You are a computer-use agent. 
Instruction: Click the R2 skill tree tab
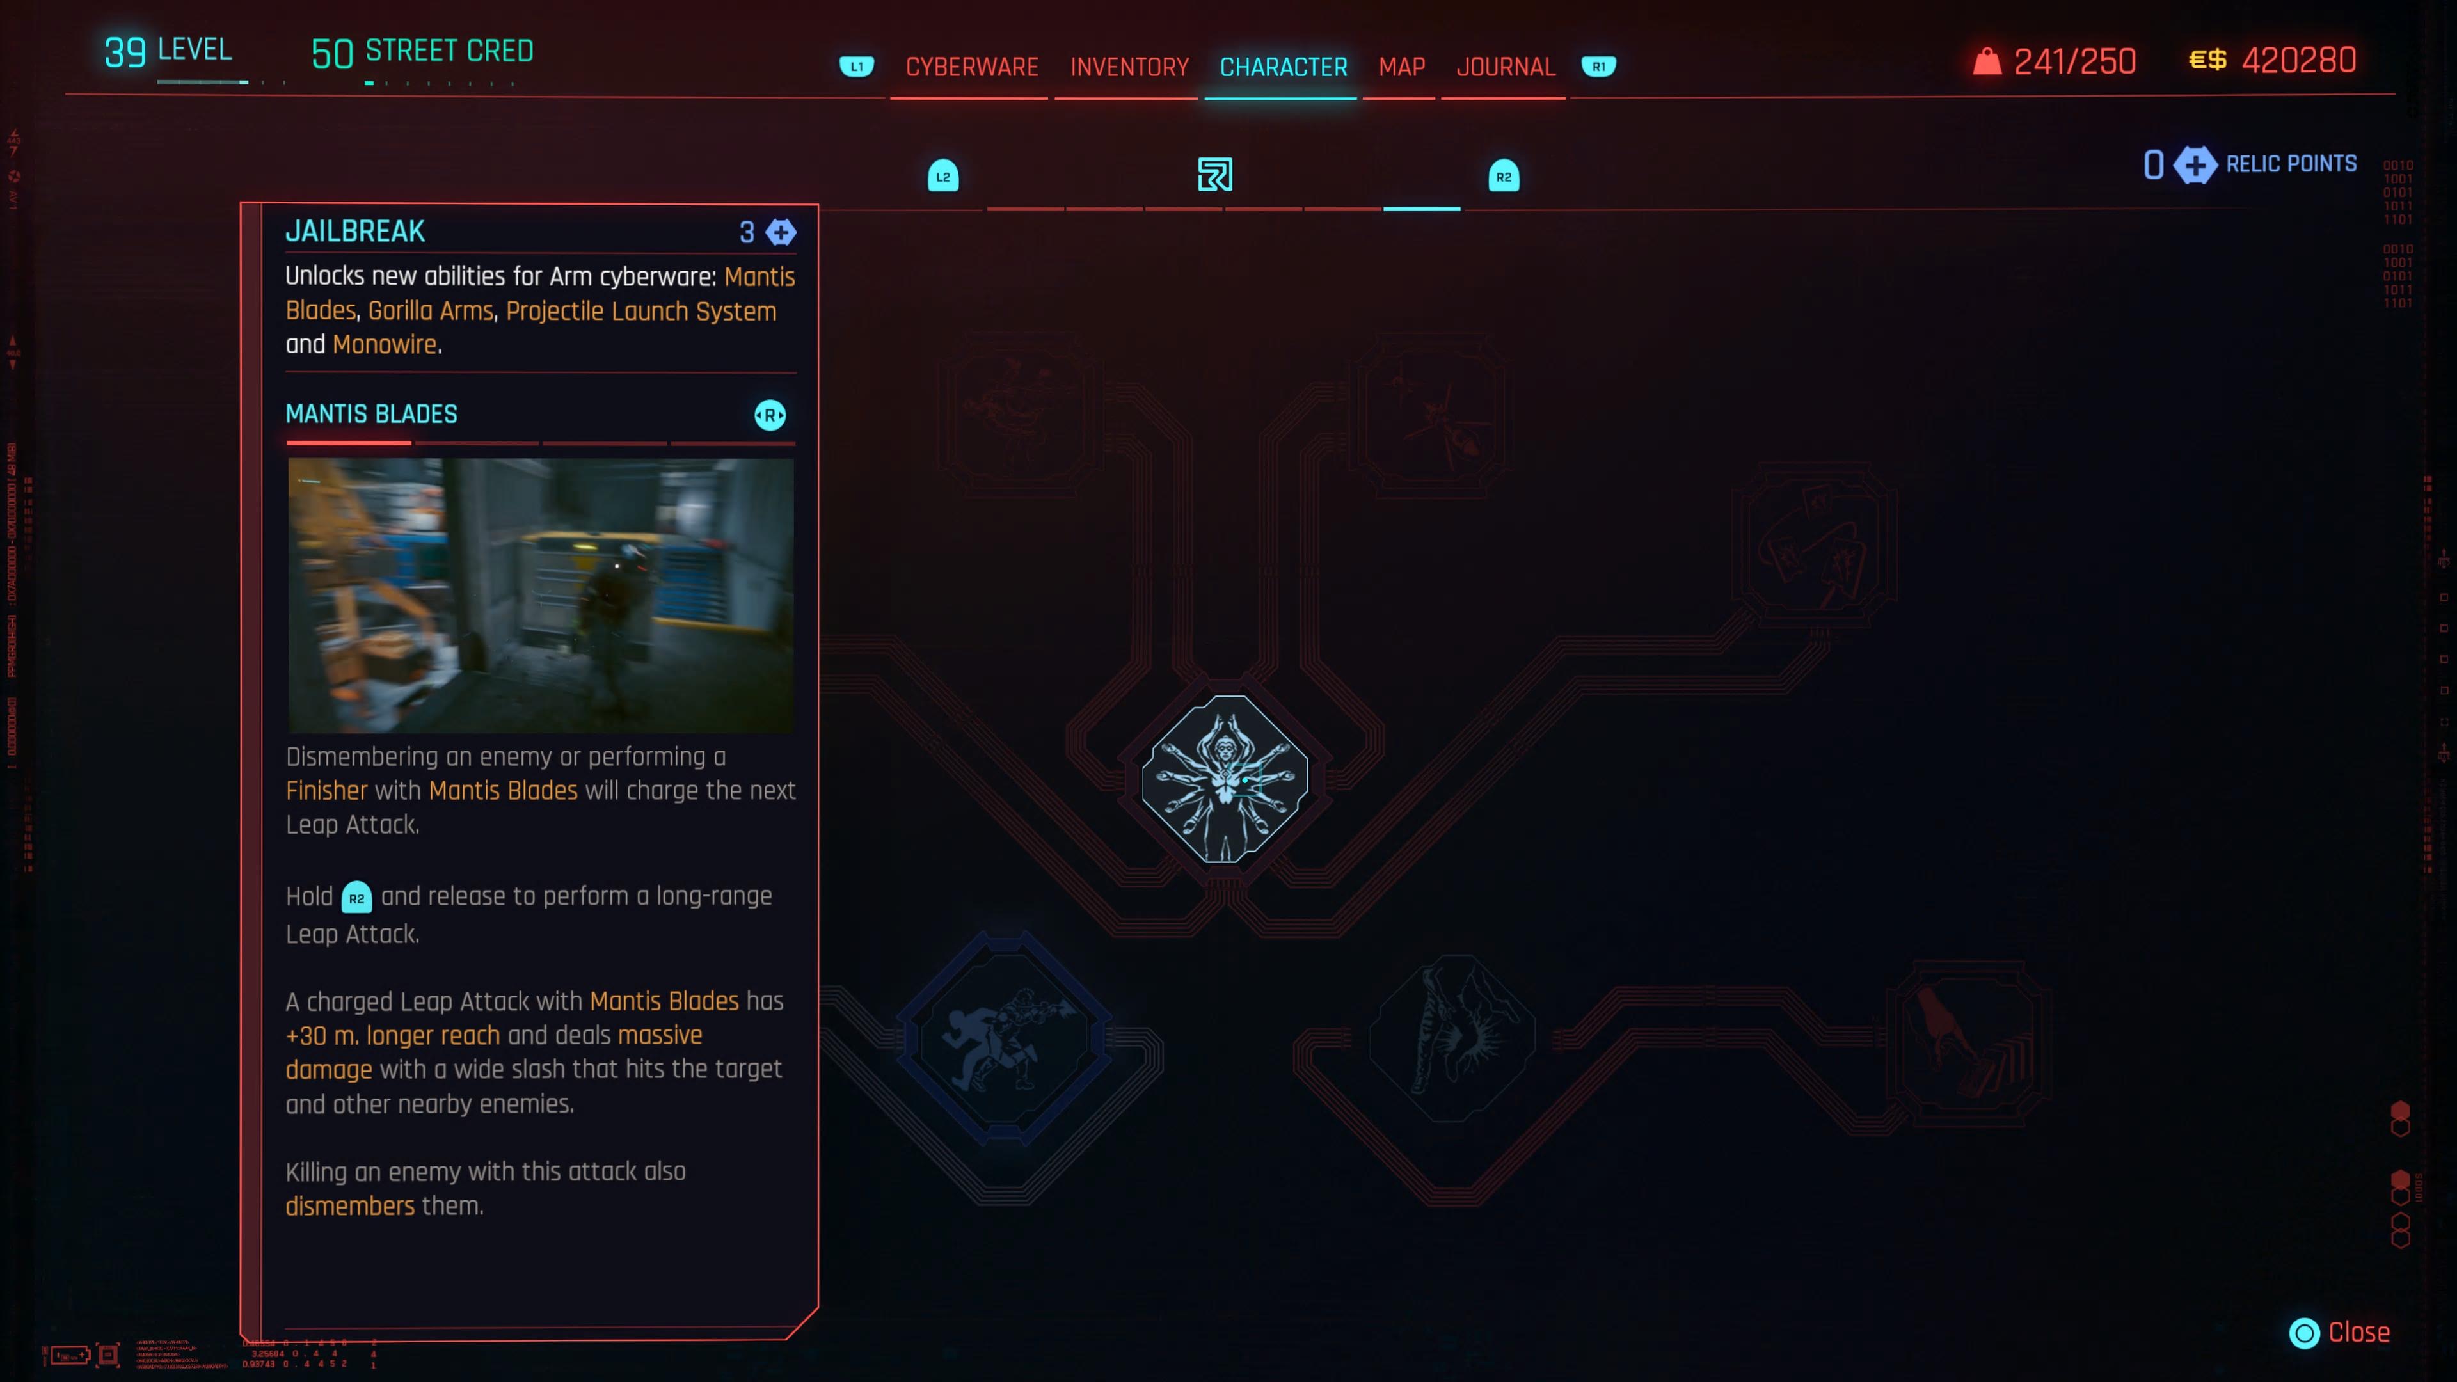point(1504,175)
